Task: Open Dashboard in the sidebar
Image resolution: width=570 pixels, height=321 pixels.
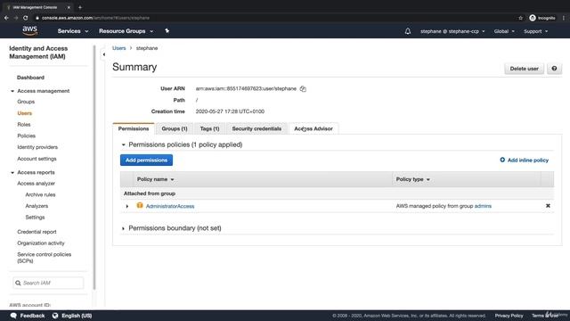Action: click(30, 78)
